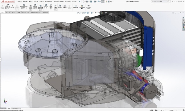The image size is (185, 111).
Task: Switch to the 評価 tab
Action: click(x=19, y=12)
